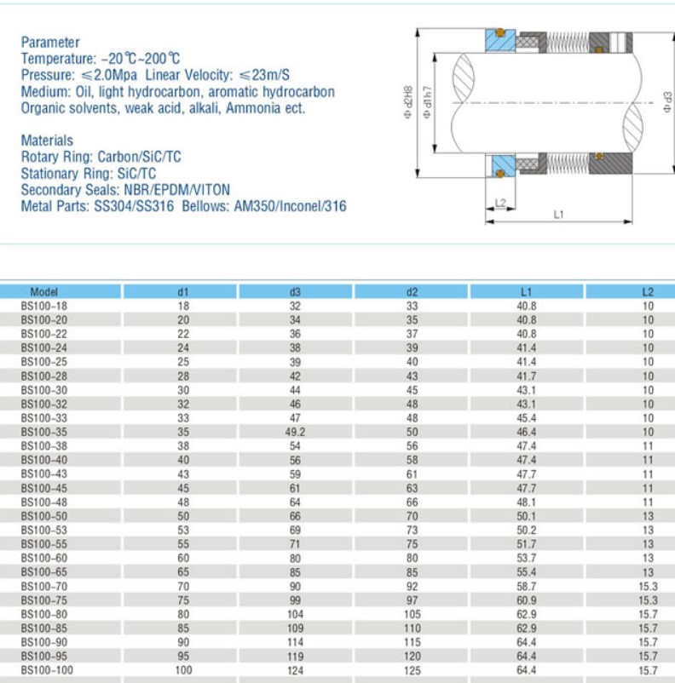The width and height of the screenshot is (675, 683).
Task: Click the L1 column header in table
Action: pyautogui.click(x=527, y=292)
